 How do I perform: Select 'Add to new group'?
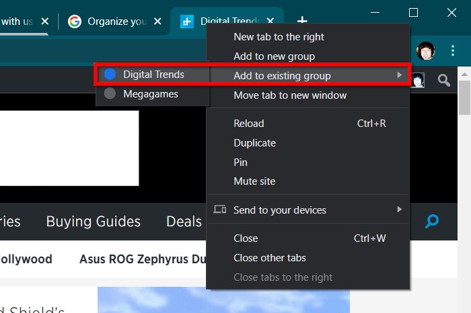[x=308, y=56]
